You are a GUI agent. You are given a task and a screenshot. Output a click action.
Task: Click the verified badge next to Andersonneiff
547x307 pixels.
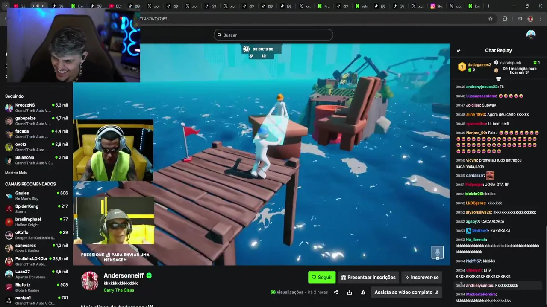[149, 275]
